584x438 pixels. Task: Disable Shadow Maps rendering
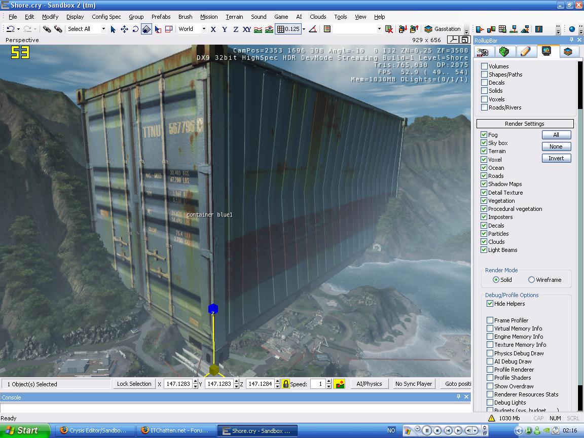[484, 184]
